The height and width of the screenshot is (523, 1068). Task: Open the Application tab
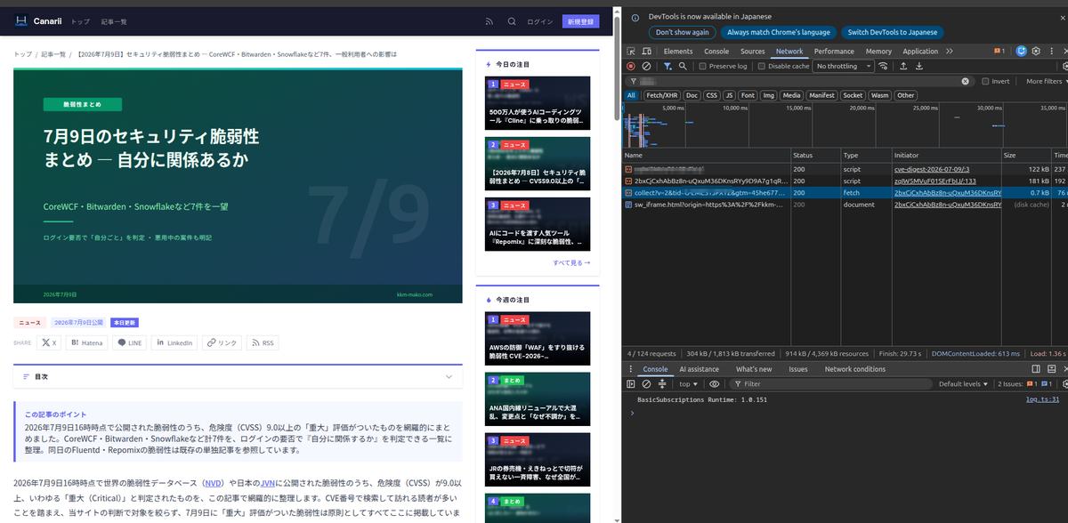pos(920,52)
